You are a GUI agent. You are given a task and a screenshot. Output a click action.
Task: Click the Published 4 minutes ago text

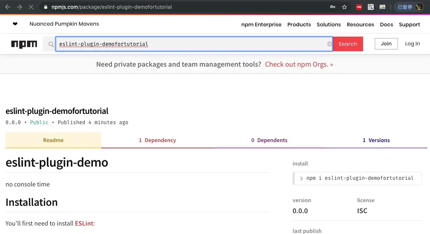93,122
